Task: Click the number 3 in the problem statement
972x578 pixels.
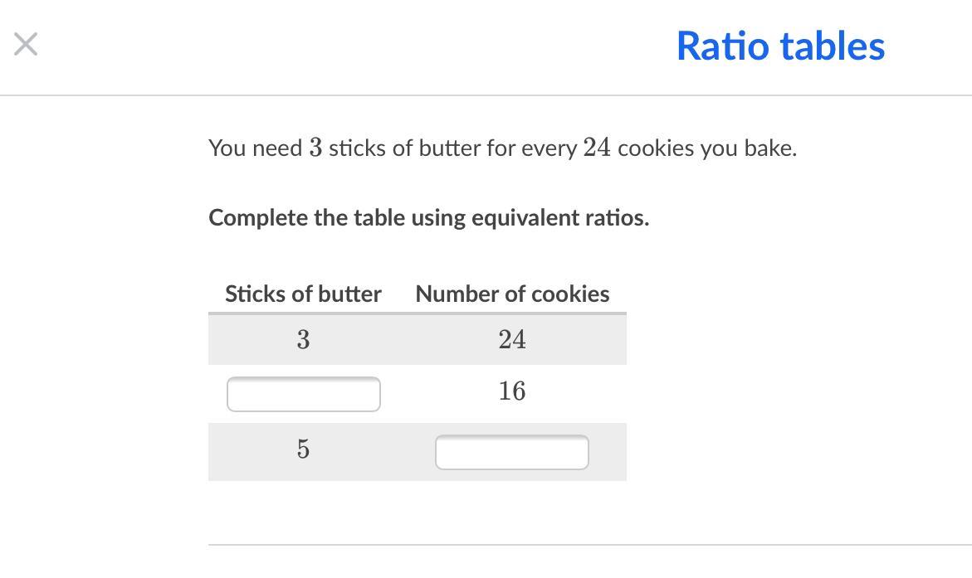Action: (315, 148)
